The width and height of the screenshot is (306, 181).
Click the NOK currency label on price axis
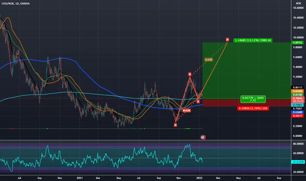[x=298, y=3]
